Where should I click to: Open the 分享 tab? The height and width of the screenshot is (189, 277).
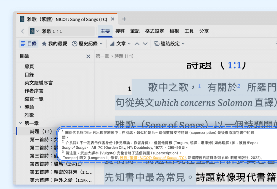[204, 31]
